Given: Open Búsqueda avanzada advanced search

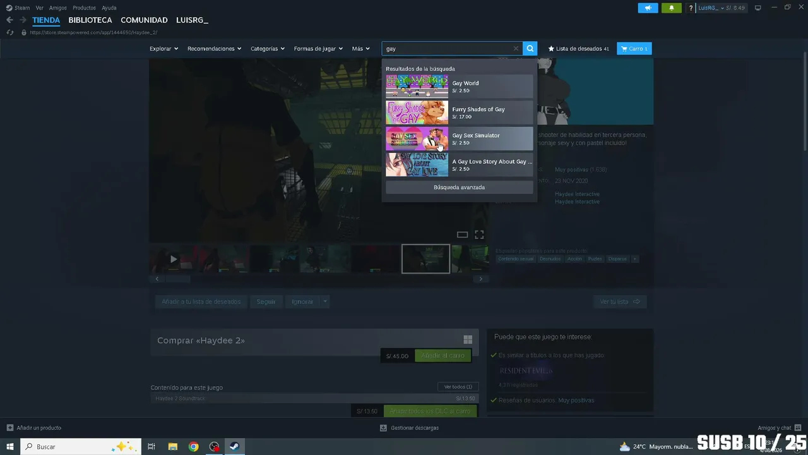Looking at the screenshot, I should coord(460,188).
